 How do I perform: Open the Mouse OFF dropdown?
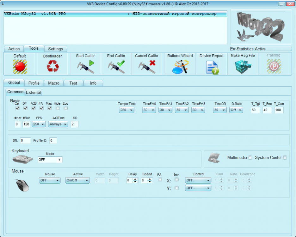50,180
